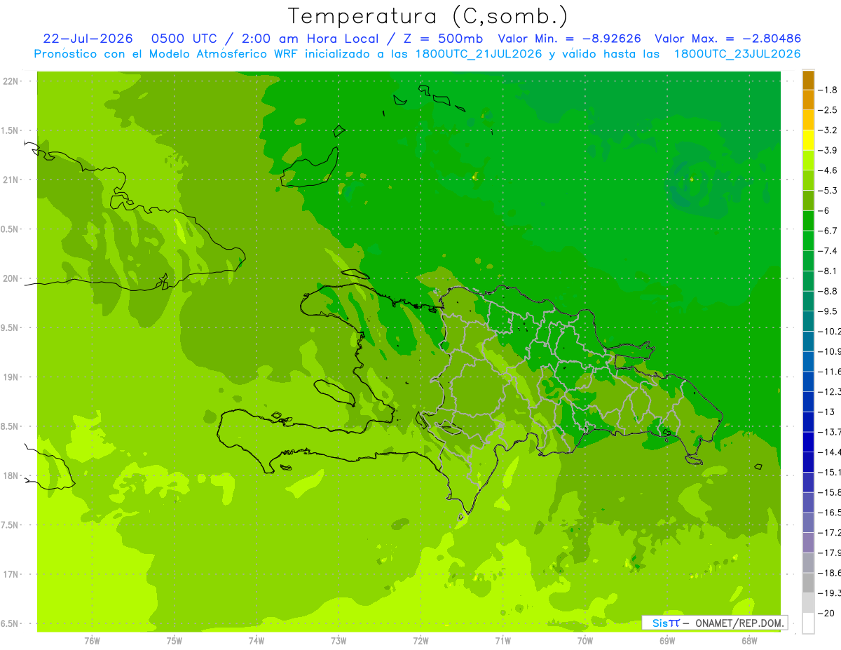Click the lime swatch between -3.9 and -4.6
Screen dimensions: 841x650
click(808, 161)
